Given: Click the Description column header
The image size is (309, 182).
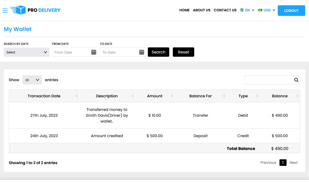Looking at the screenshot, I should pyautogui.click(x=107, y=96).
